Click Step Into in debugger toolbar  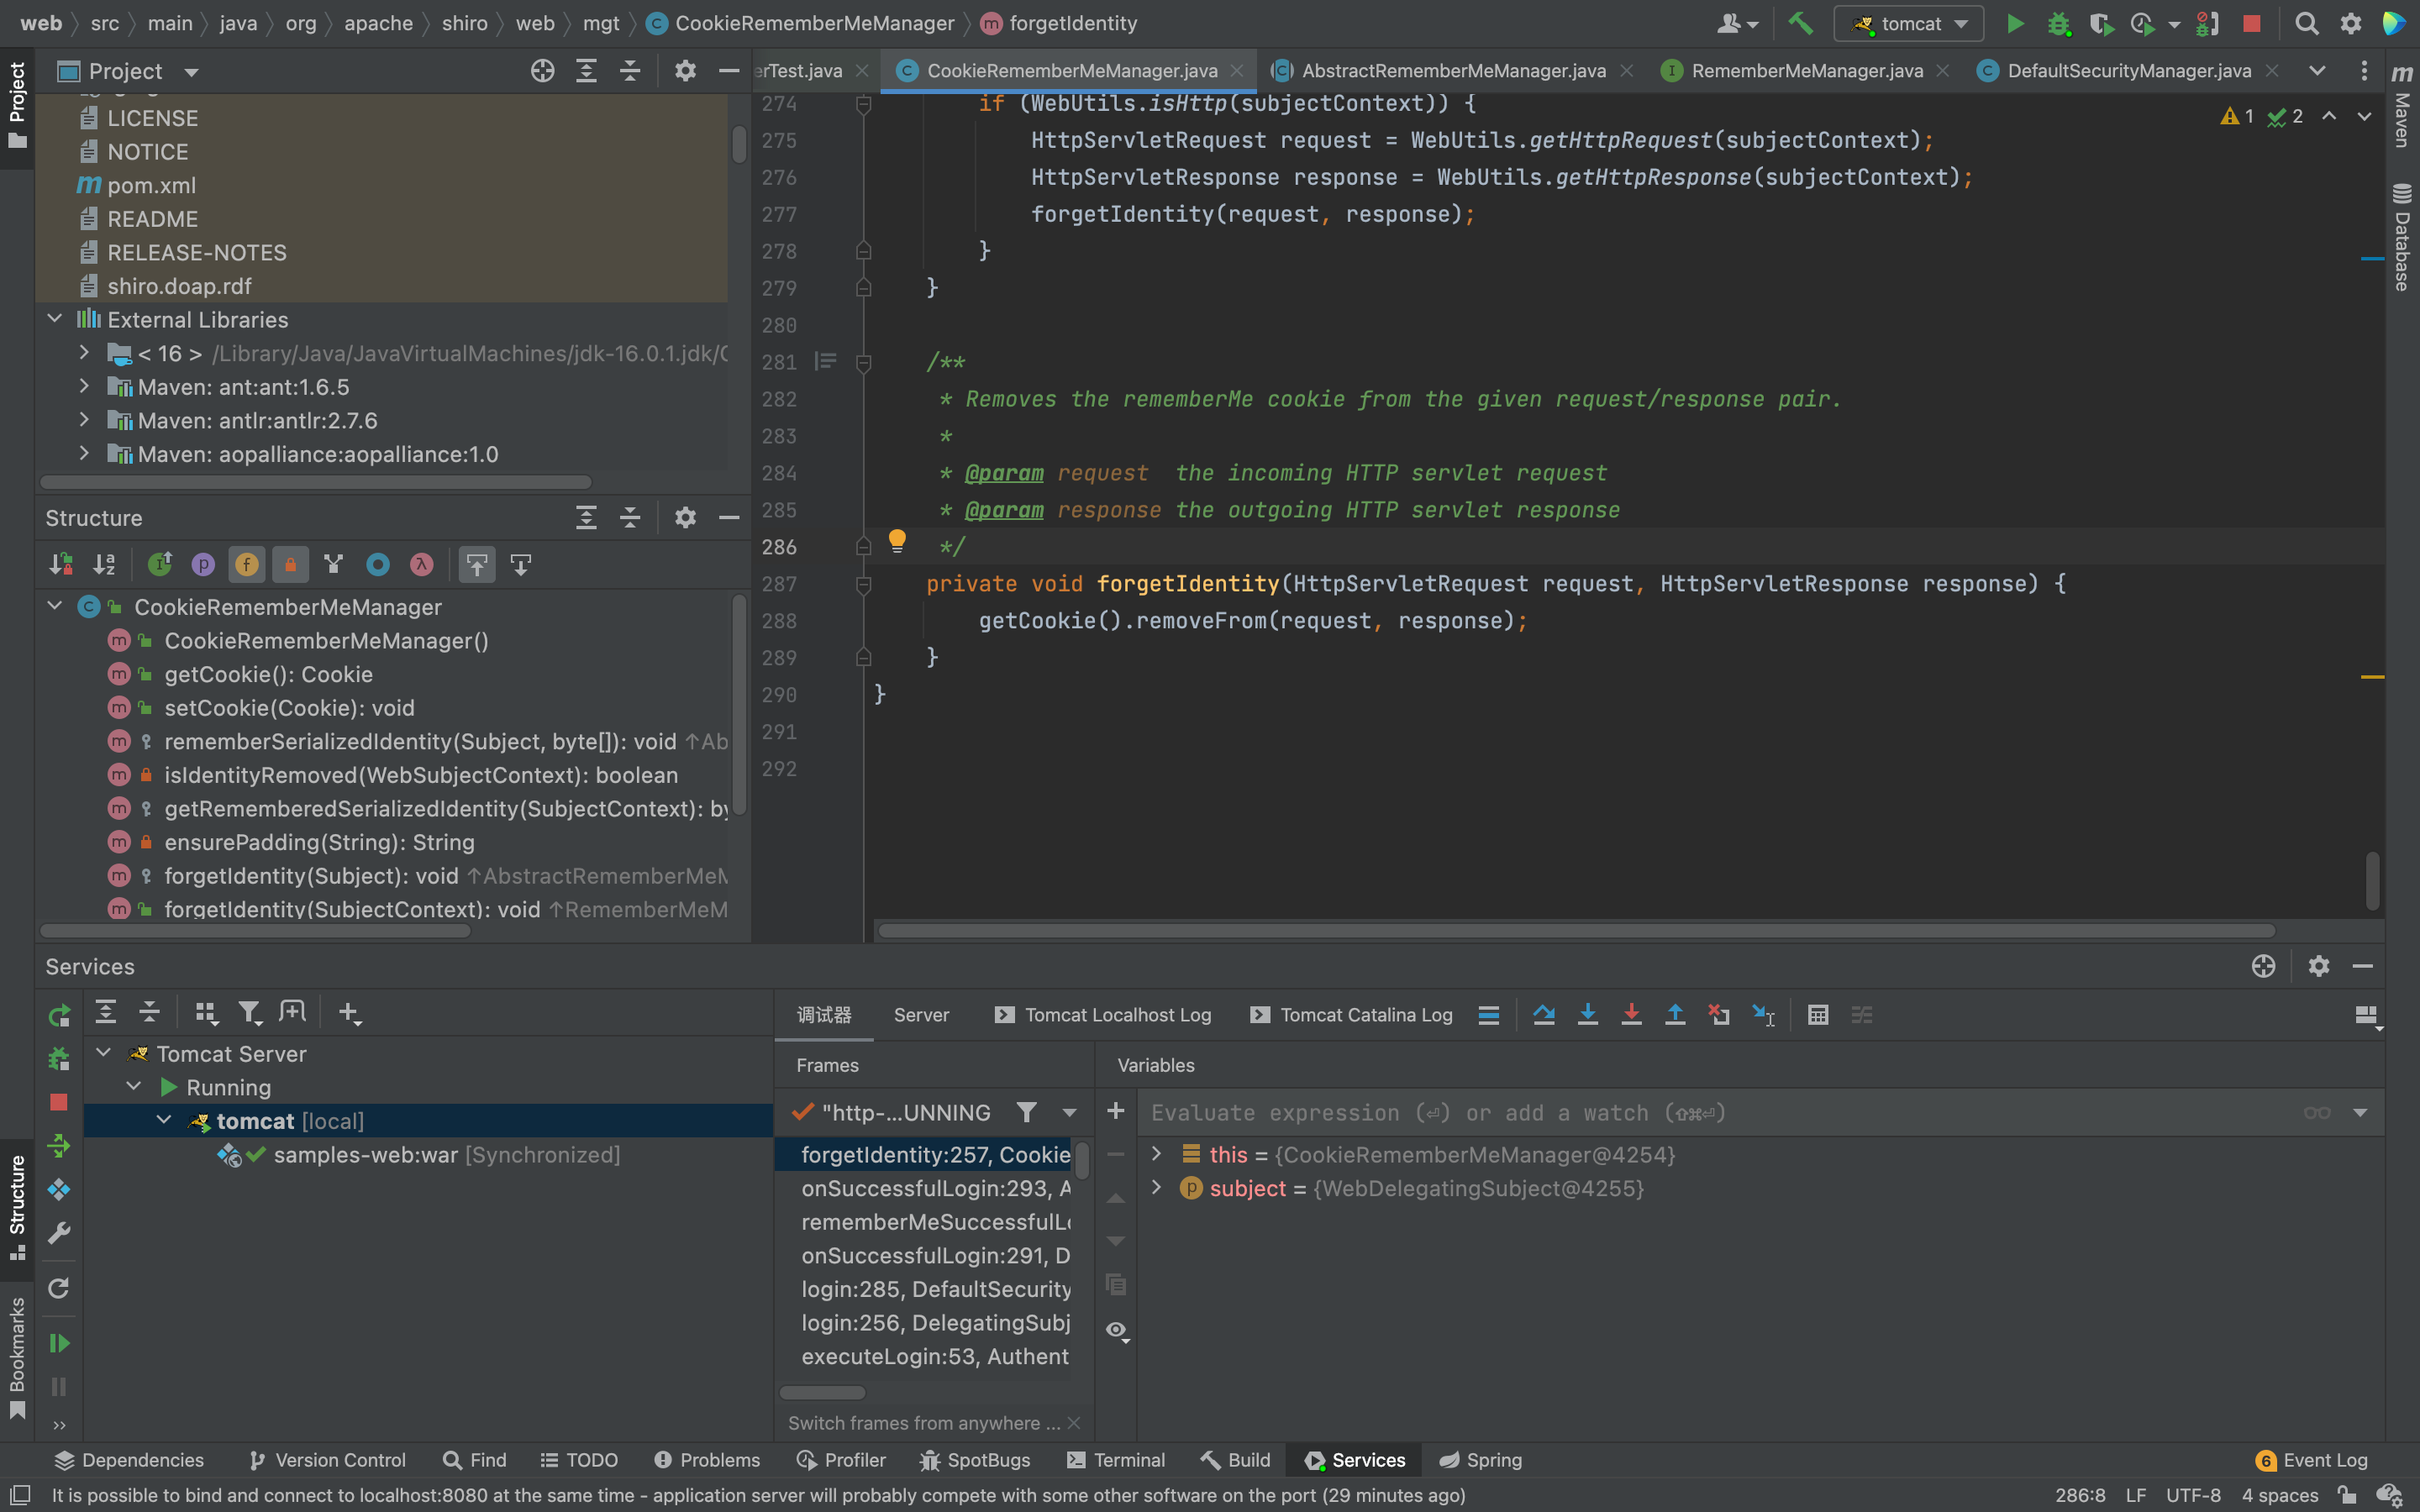point(1587,1015)
